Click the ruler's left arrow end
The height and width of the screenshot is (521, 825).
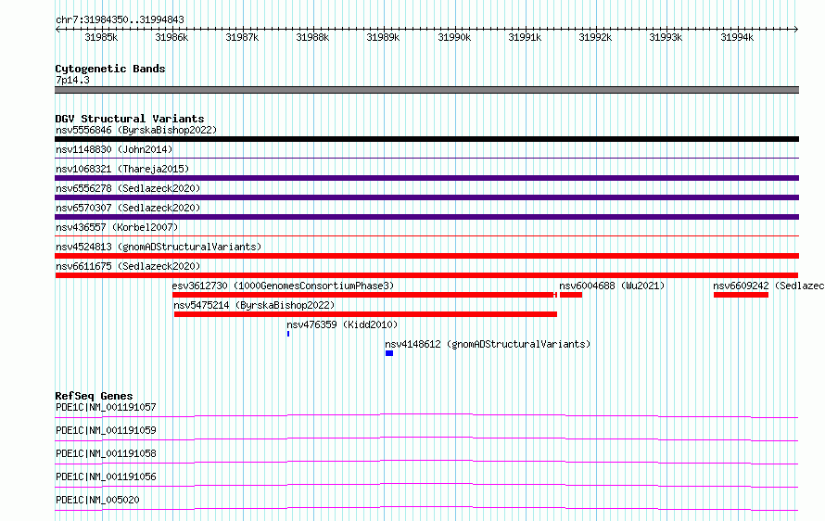pyautogui.click(x=57, y=30)
